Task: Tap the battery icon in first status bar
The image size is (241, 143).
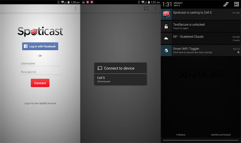Action: pos(69,2)
